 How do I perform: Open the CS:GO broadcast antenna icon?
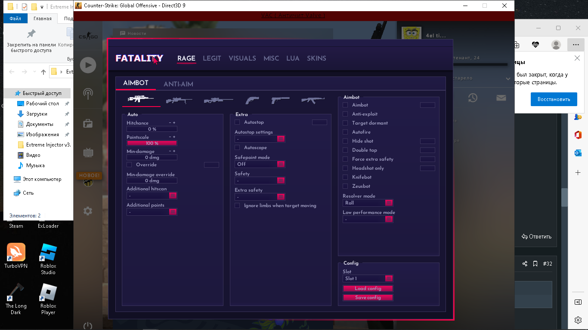pyautogui.click(x=88, y=94)
